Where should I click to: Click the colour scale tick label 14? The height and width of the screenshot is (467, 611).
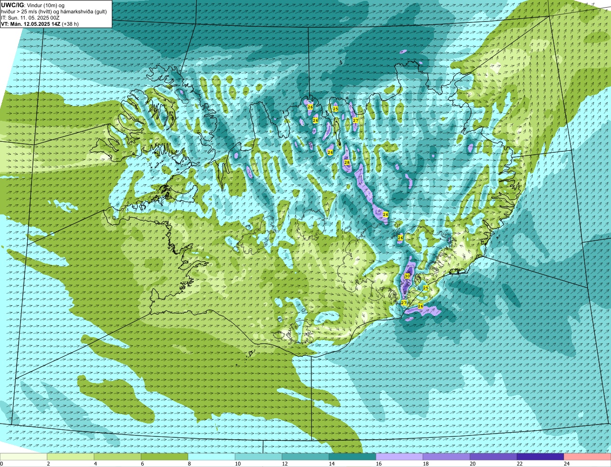(331, 464)
